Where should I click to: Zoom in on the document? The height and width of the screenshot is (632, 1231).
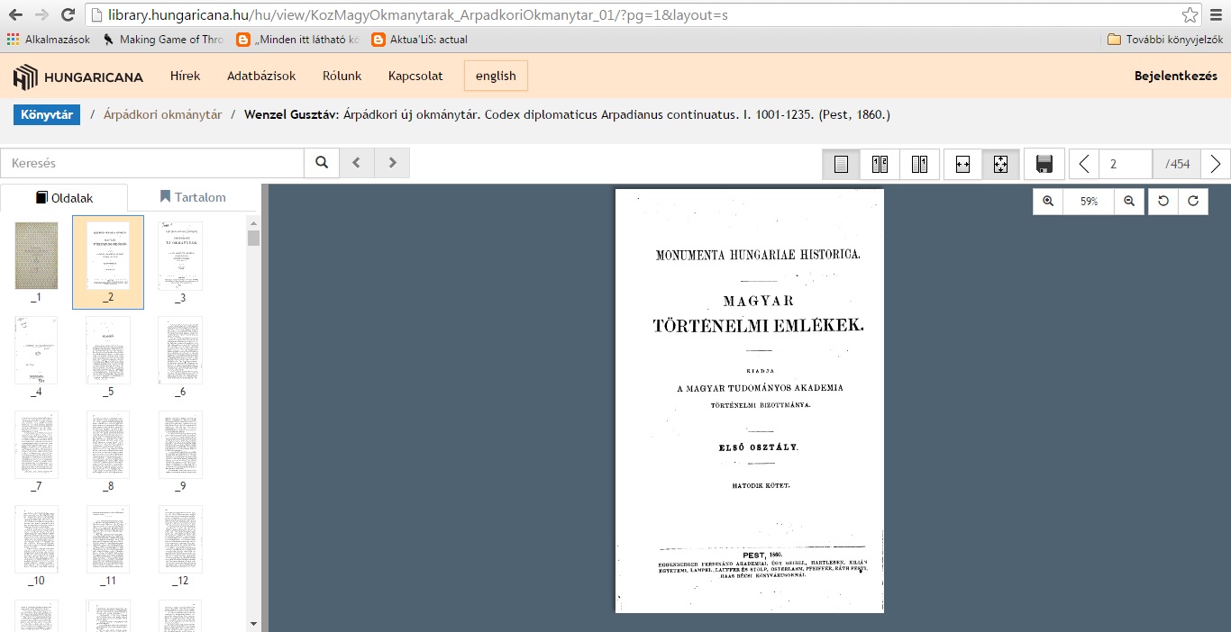tap(1048, 202)
